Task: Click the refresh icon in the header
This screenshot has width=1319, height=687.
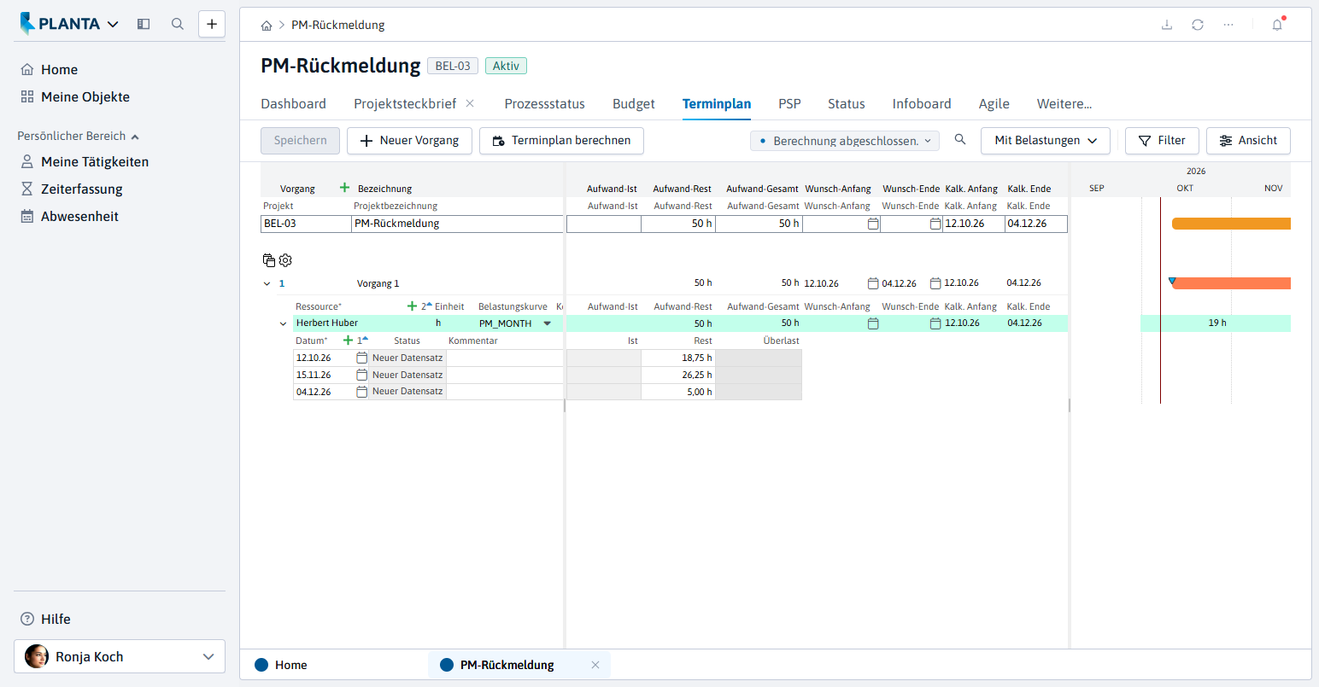Action: coord(1198,25)
